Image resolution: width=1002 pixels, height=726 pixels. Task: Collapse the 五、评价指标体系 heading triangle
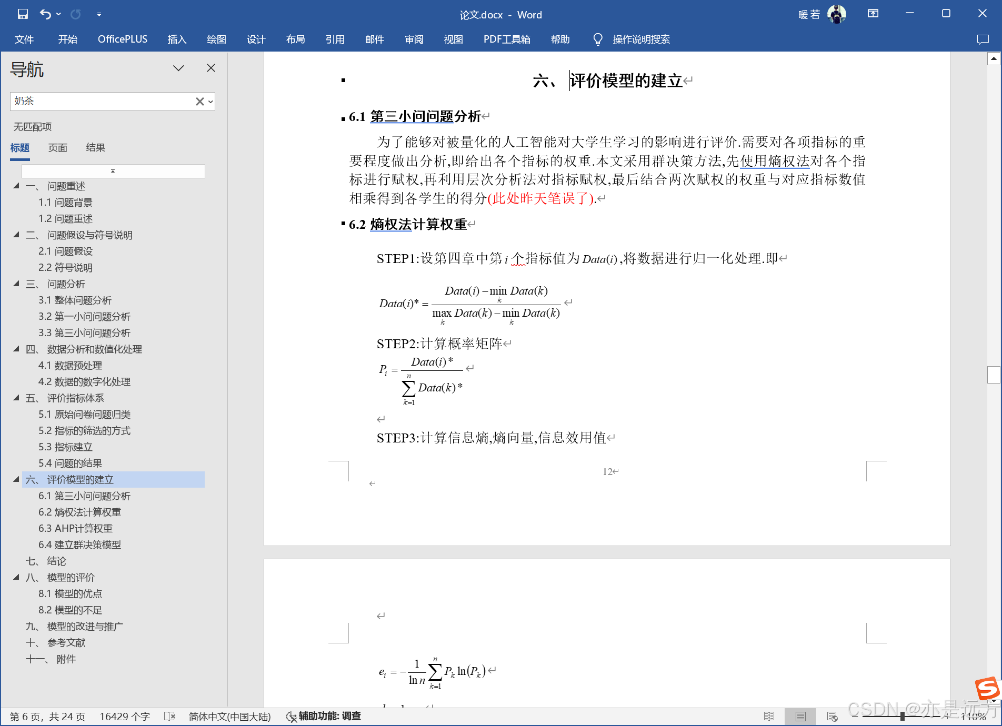coord(16,398)
